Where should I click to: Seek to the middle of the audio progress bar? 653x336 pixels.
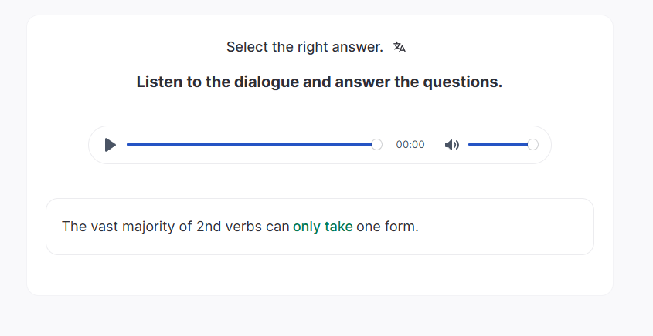tap(251, 145)
